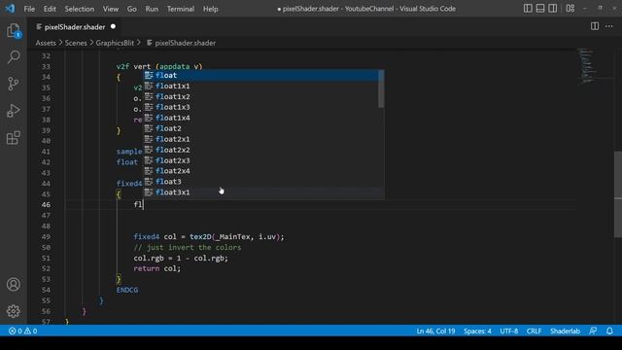Go to line via Ln 46, Col 19
This screenshot has height=350, width=622.
click(435, 331)
